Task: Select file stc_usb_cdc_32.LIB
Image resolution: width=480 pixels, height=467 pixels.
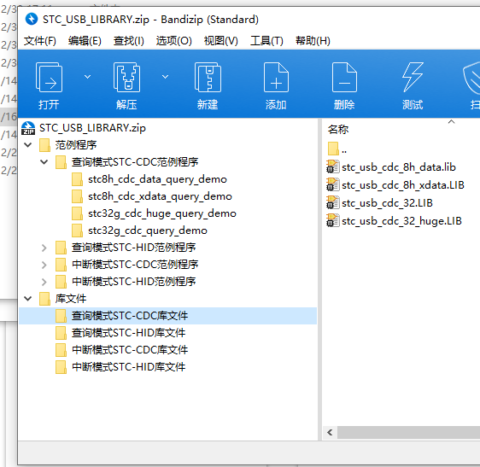Action: tap(387, 203)
